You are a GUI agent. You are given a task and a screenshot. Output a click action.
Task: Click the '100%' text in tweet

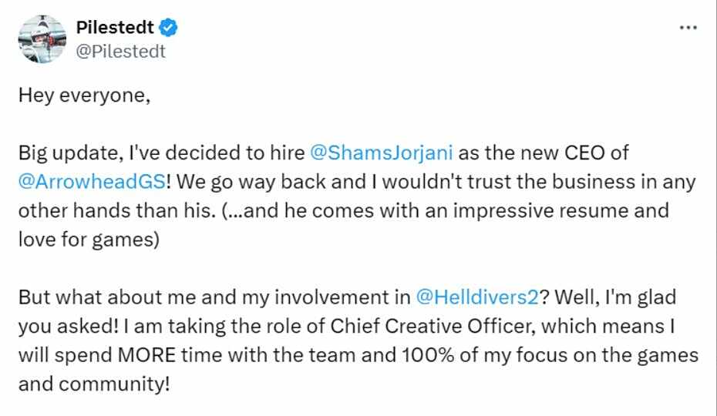tap(428, 355)
